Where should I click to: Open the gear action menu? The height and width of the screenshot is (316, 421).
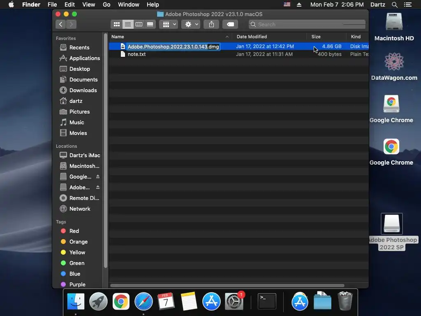[191, 24]
